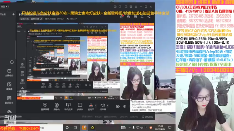
Task: Add a 手机投屏 source in the outer toolbar
Action: 68,107
